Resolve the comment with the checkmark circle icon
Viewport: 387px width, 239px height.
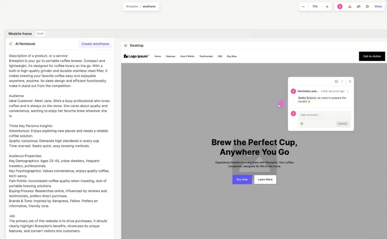(336, 81)
